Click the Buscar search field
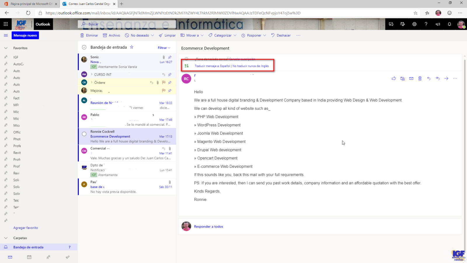Viewport: 467px width, 263px height. (x=128, y=24)
